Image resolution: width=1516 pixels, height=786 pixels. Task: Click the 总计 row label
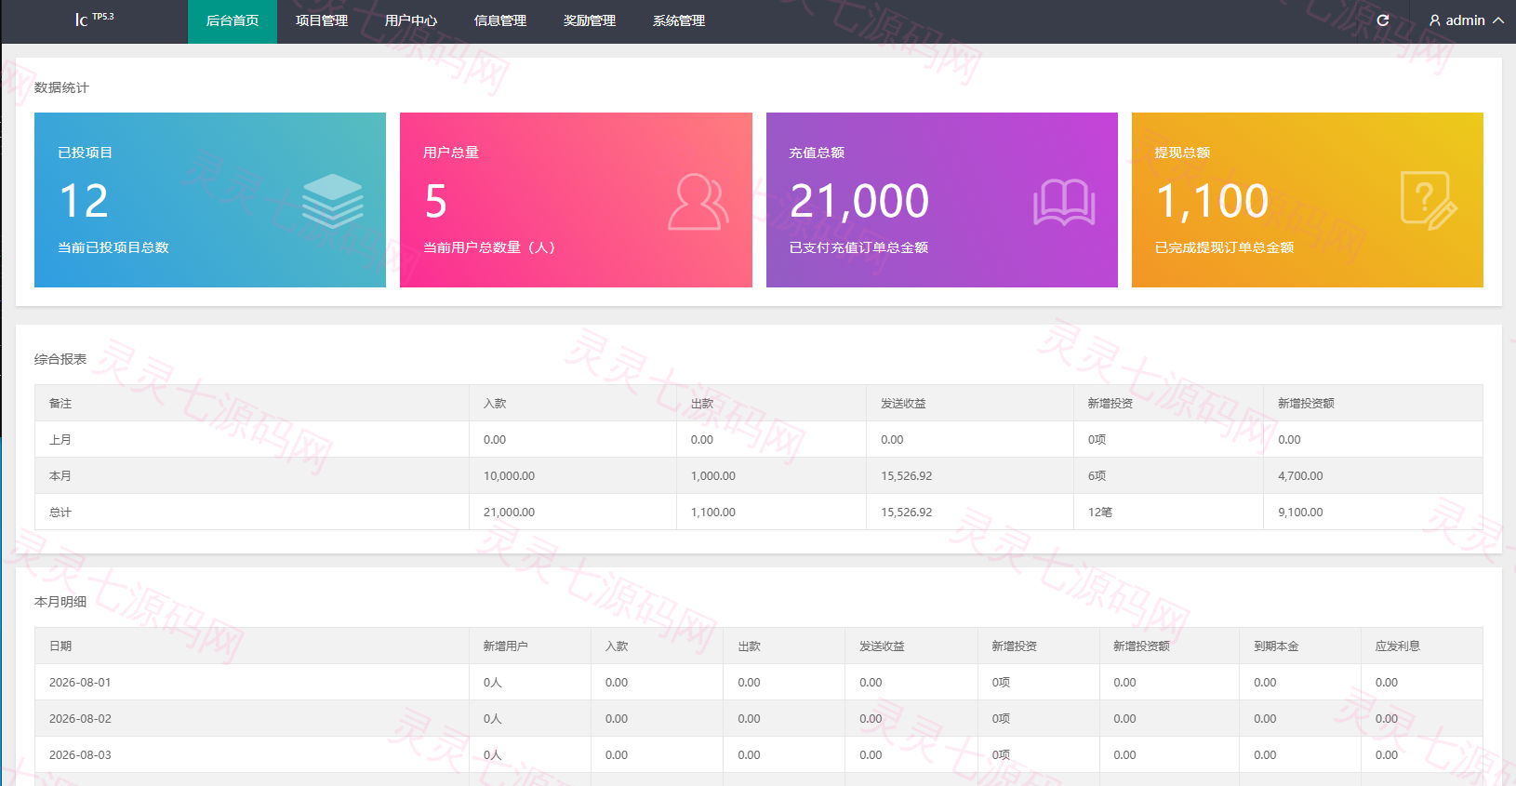pos(60,513)
